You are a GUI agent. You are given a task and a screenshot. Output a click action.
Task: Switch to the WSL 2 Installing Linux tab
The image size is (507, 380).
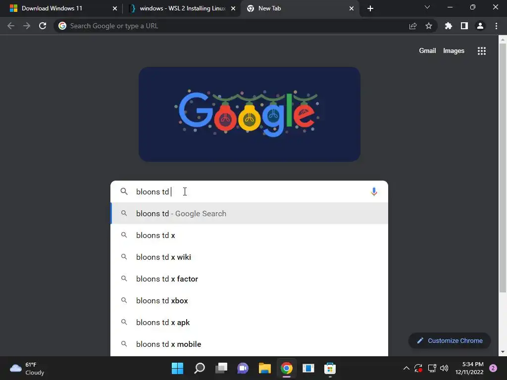pos(181,8)
